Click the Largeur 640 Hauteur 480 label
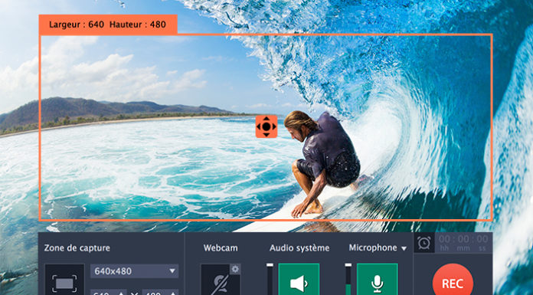The width and height of the screenshot is (533, 295). point(108,25)
